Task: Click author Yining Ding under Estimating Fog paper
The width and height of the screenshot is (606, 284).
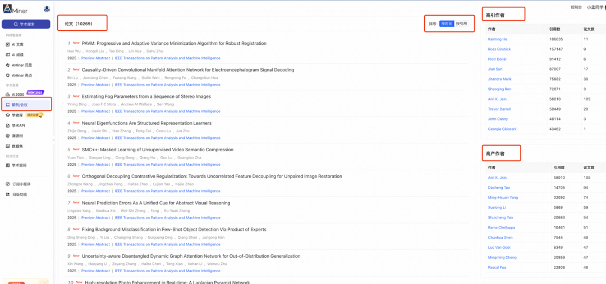Action: pos(76,105)
